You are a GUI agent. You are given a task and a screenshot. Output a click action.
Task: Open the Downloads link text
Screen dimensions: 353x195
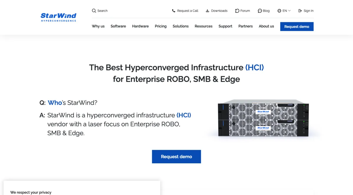(x=219, y=11)
